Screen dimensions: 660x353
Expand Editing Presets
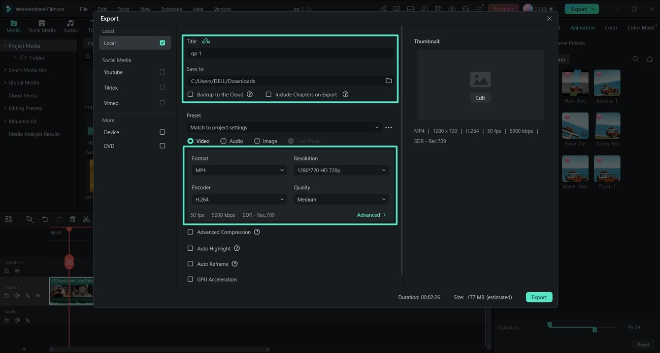[x=5, y=108]
